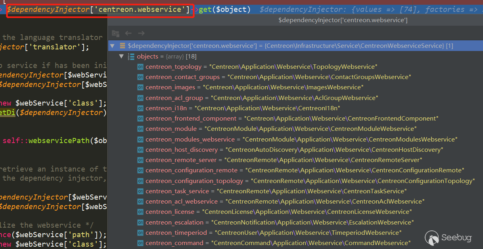Image resolution: width=483 pixels, height=249 pixels.
Task: Click the value icon beside centreon_remote_server
Action: point(140,160)
